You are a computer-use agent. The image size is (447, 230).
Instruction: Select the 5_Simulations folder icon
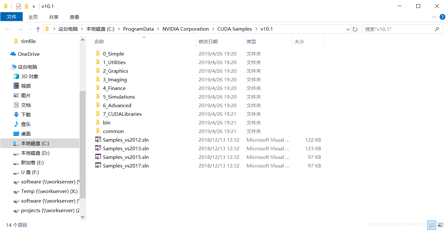click(98, 97)
